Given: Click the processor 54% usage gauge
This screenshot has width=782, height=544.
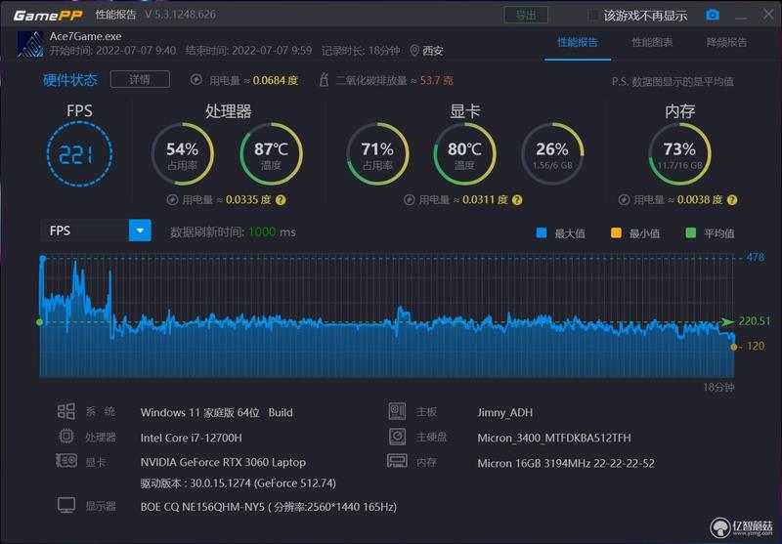Looking at the screenshot, I should tap(183, 154).
